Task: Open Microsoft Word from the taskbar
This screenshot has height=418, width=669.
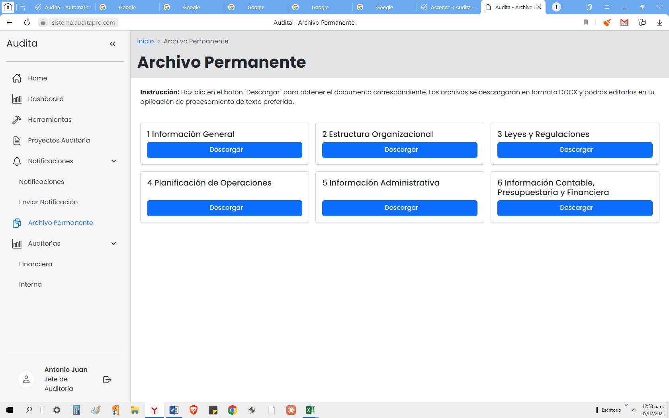Action: click(x=174, y=410)
